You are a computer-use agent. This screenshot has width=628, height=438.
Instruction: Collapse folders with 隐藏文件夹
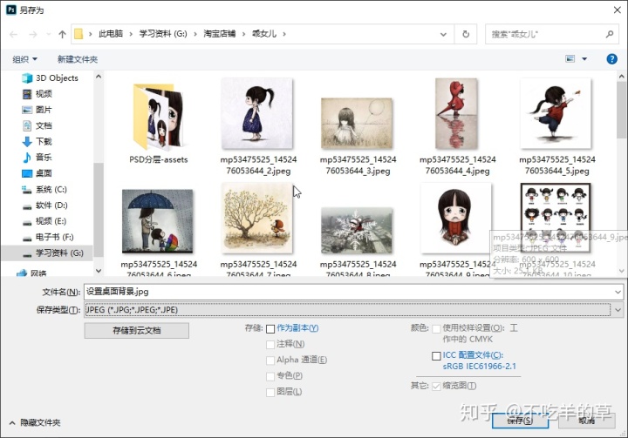point(35,422)
